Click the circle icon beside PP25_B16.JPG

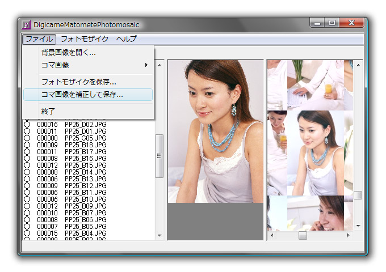point(27,159)
